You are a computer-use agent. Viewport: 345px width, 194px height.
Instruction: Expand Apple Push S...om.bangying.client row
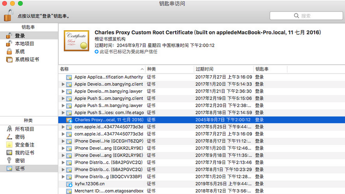(63, 98)
